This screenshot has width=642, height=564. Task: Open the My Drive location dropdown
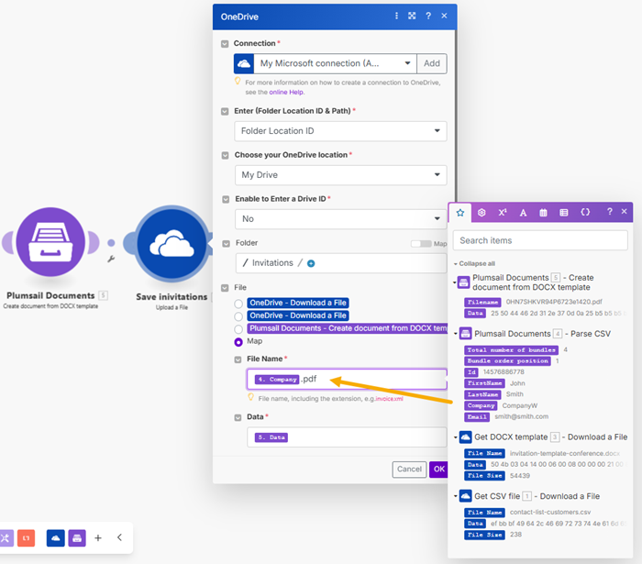click(340, 175)
